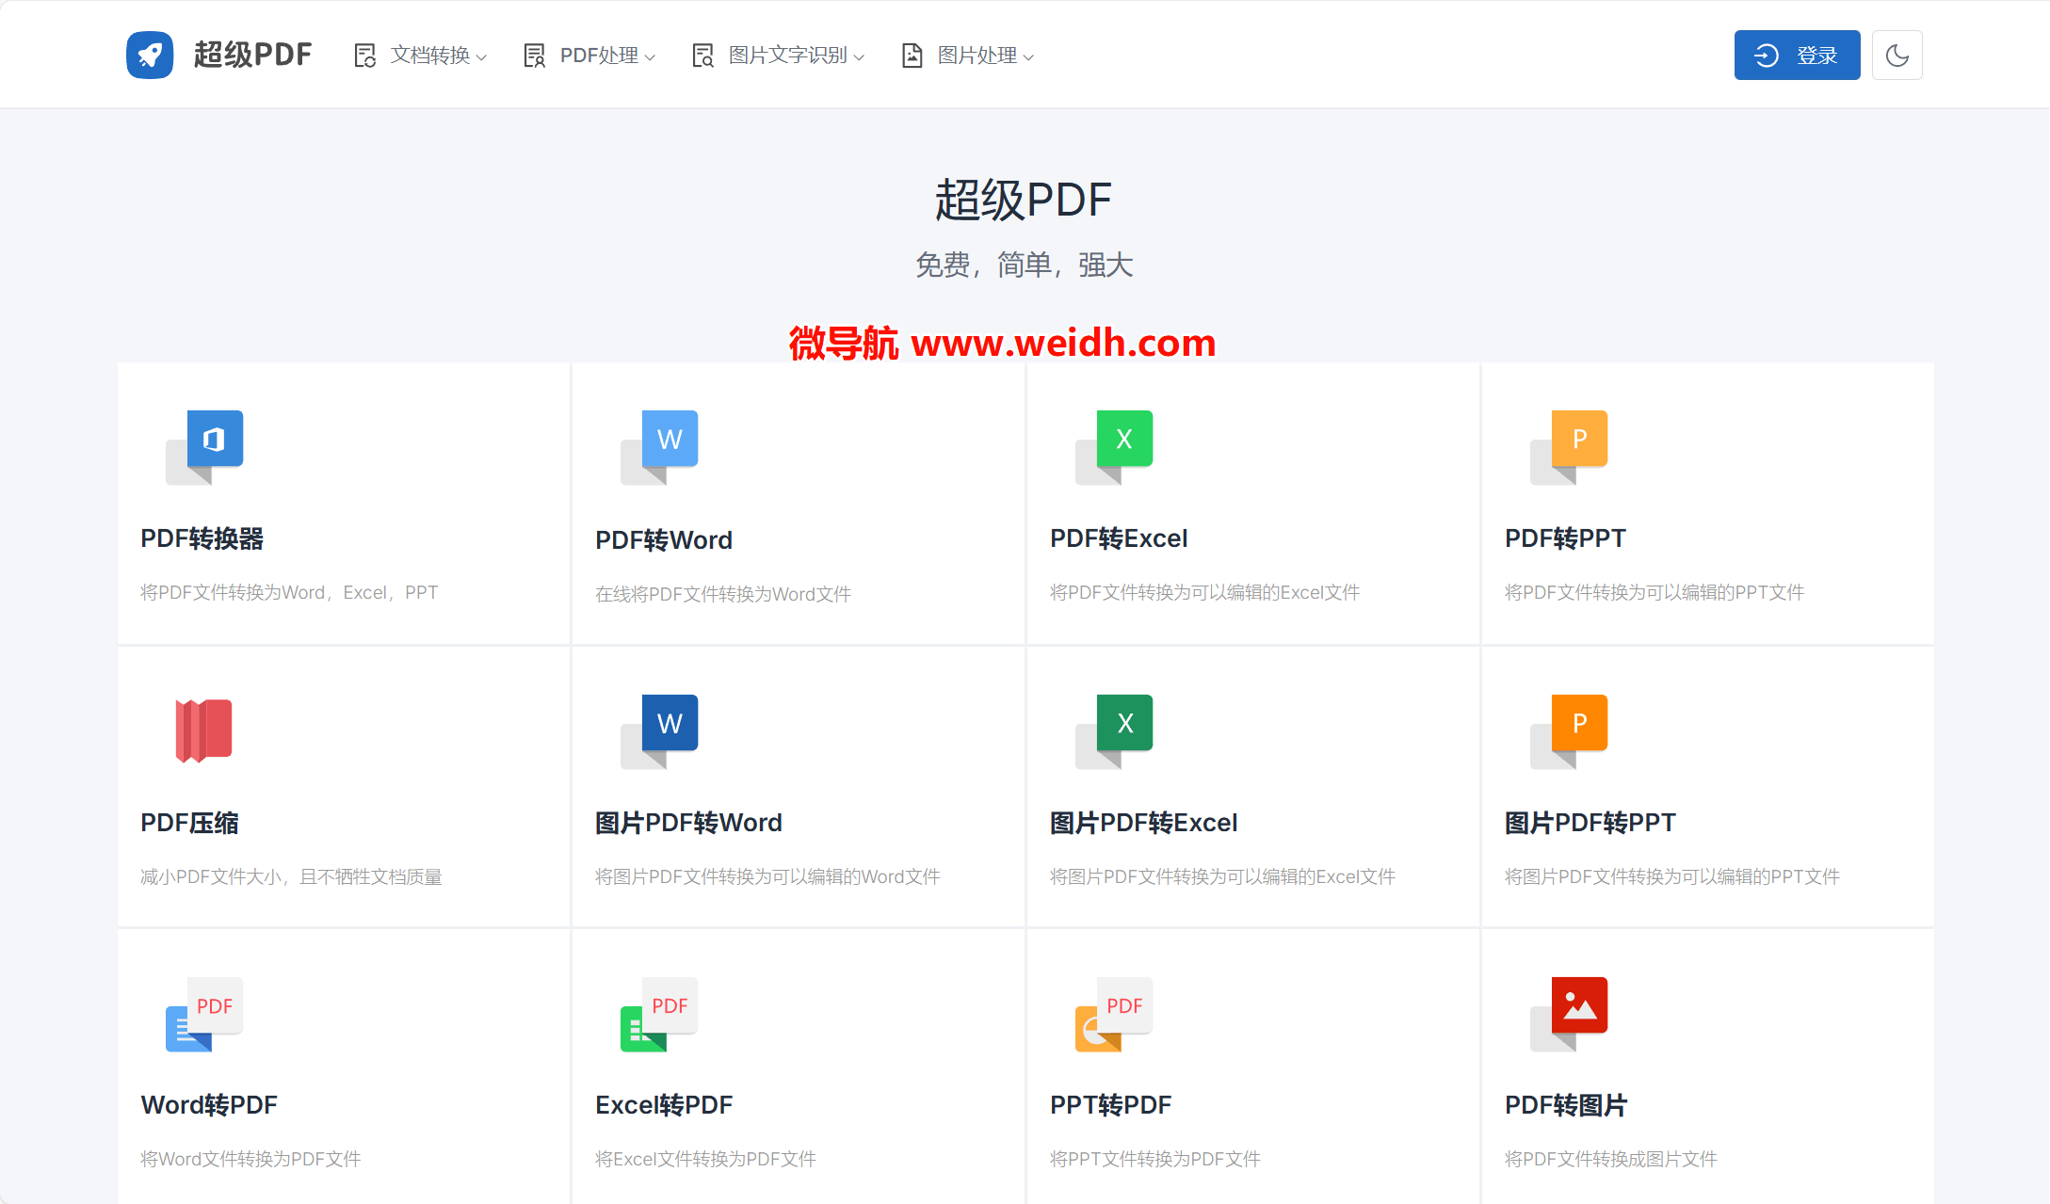Open the Word转PDF tool title
The width and height of the screenshot is (2050, 1204).
(x=209, y=1105)
